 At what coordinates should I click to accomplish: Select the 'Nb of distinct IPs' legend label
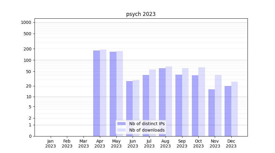click(x=147, y=124)
